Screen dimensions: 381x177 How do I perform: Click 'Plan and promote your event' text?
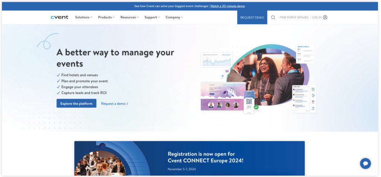tap(84, 81)
